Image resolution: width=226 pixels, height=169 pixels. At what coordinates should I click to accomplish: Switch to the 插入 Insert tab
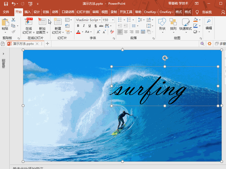(27, 12)
